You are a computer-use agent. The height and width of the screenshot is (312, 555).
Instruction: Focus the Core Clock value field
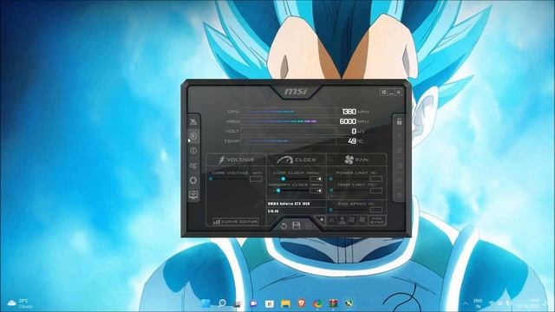coord(316,179)
